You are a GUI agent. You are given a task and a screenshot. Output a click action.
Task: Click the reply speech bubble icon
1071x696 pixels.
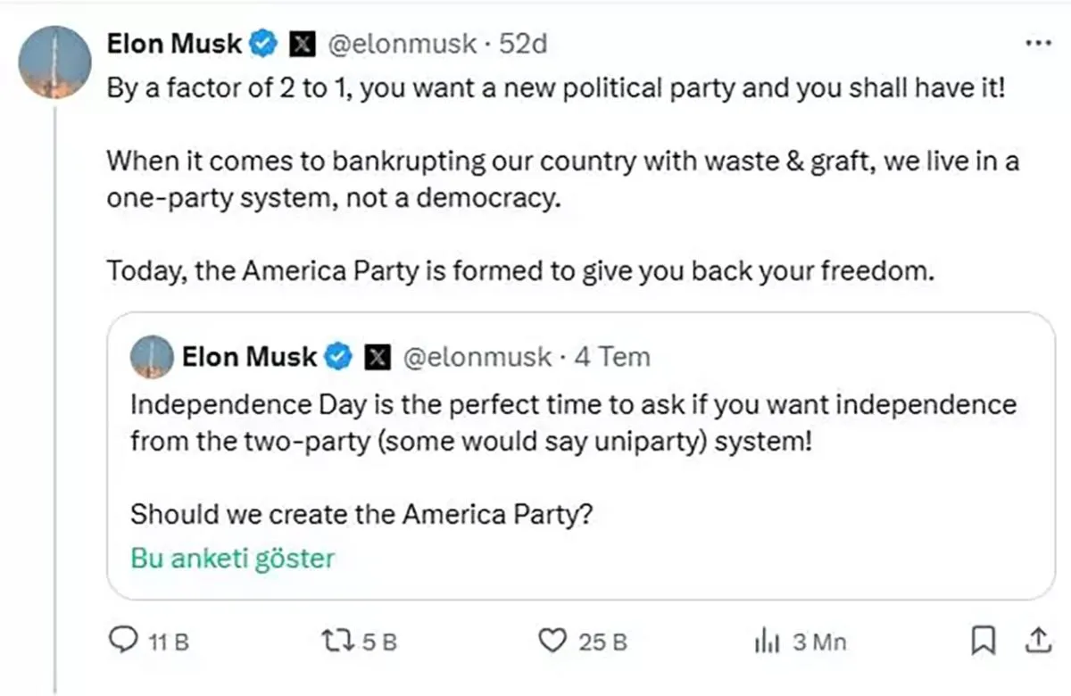click(121, 641)
